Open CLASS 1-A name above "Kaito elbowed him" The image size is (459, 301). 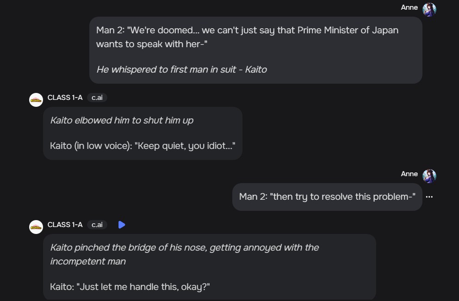pos(65,98)
